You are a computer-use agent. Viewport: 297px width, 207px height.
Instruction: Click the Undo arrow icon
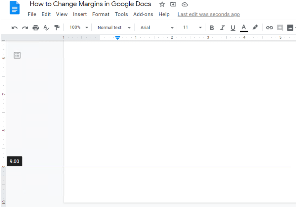(x=14, y=28)
